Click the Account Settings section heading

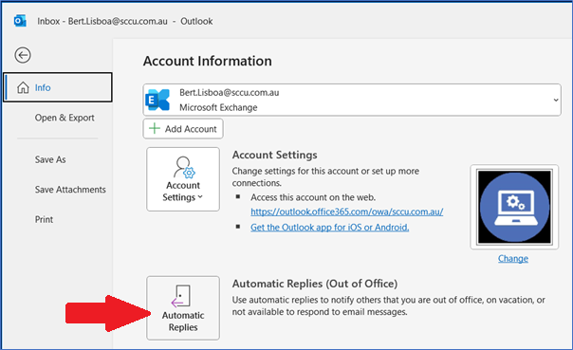point(275,155)
